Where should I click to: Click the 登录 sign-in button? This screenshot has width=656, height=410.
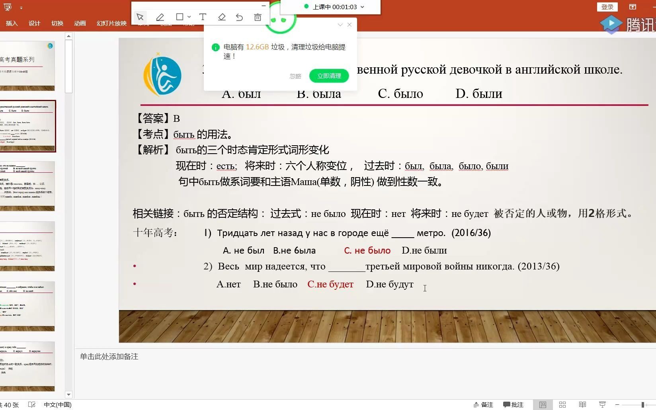[x=607, y=7]
